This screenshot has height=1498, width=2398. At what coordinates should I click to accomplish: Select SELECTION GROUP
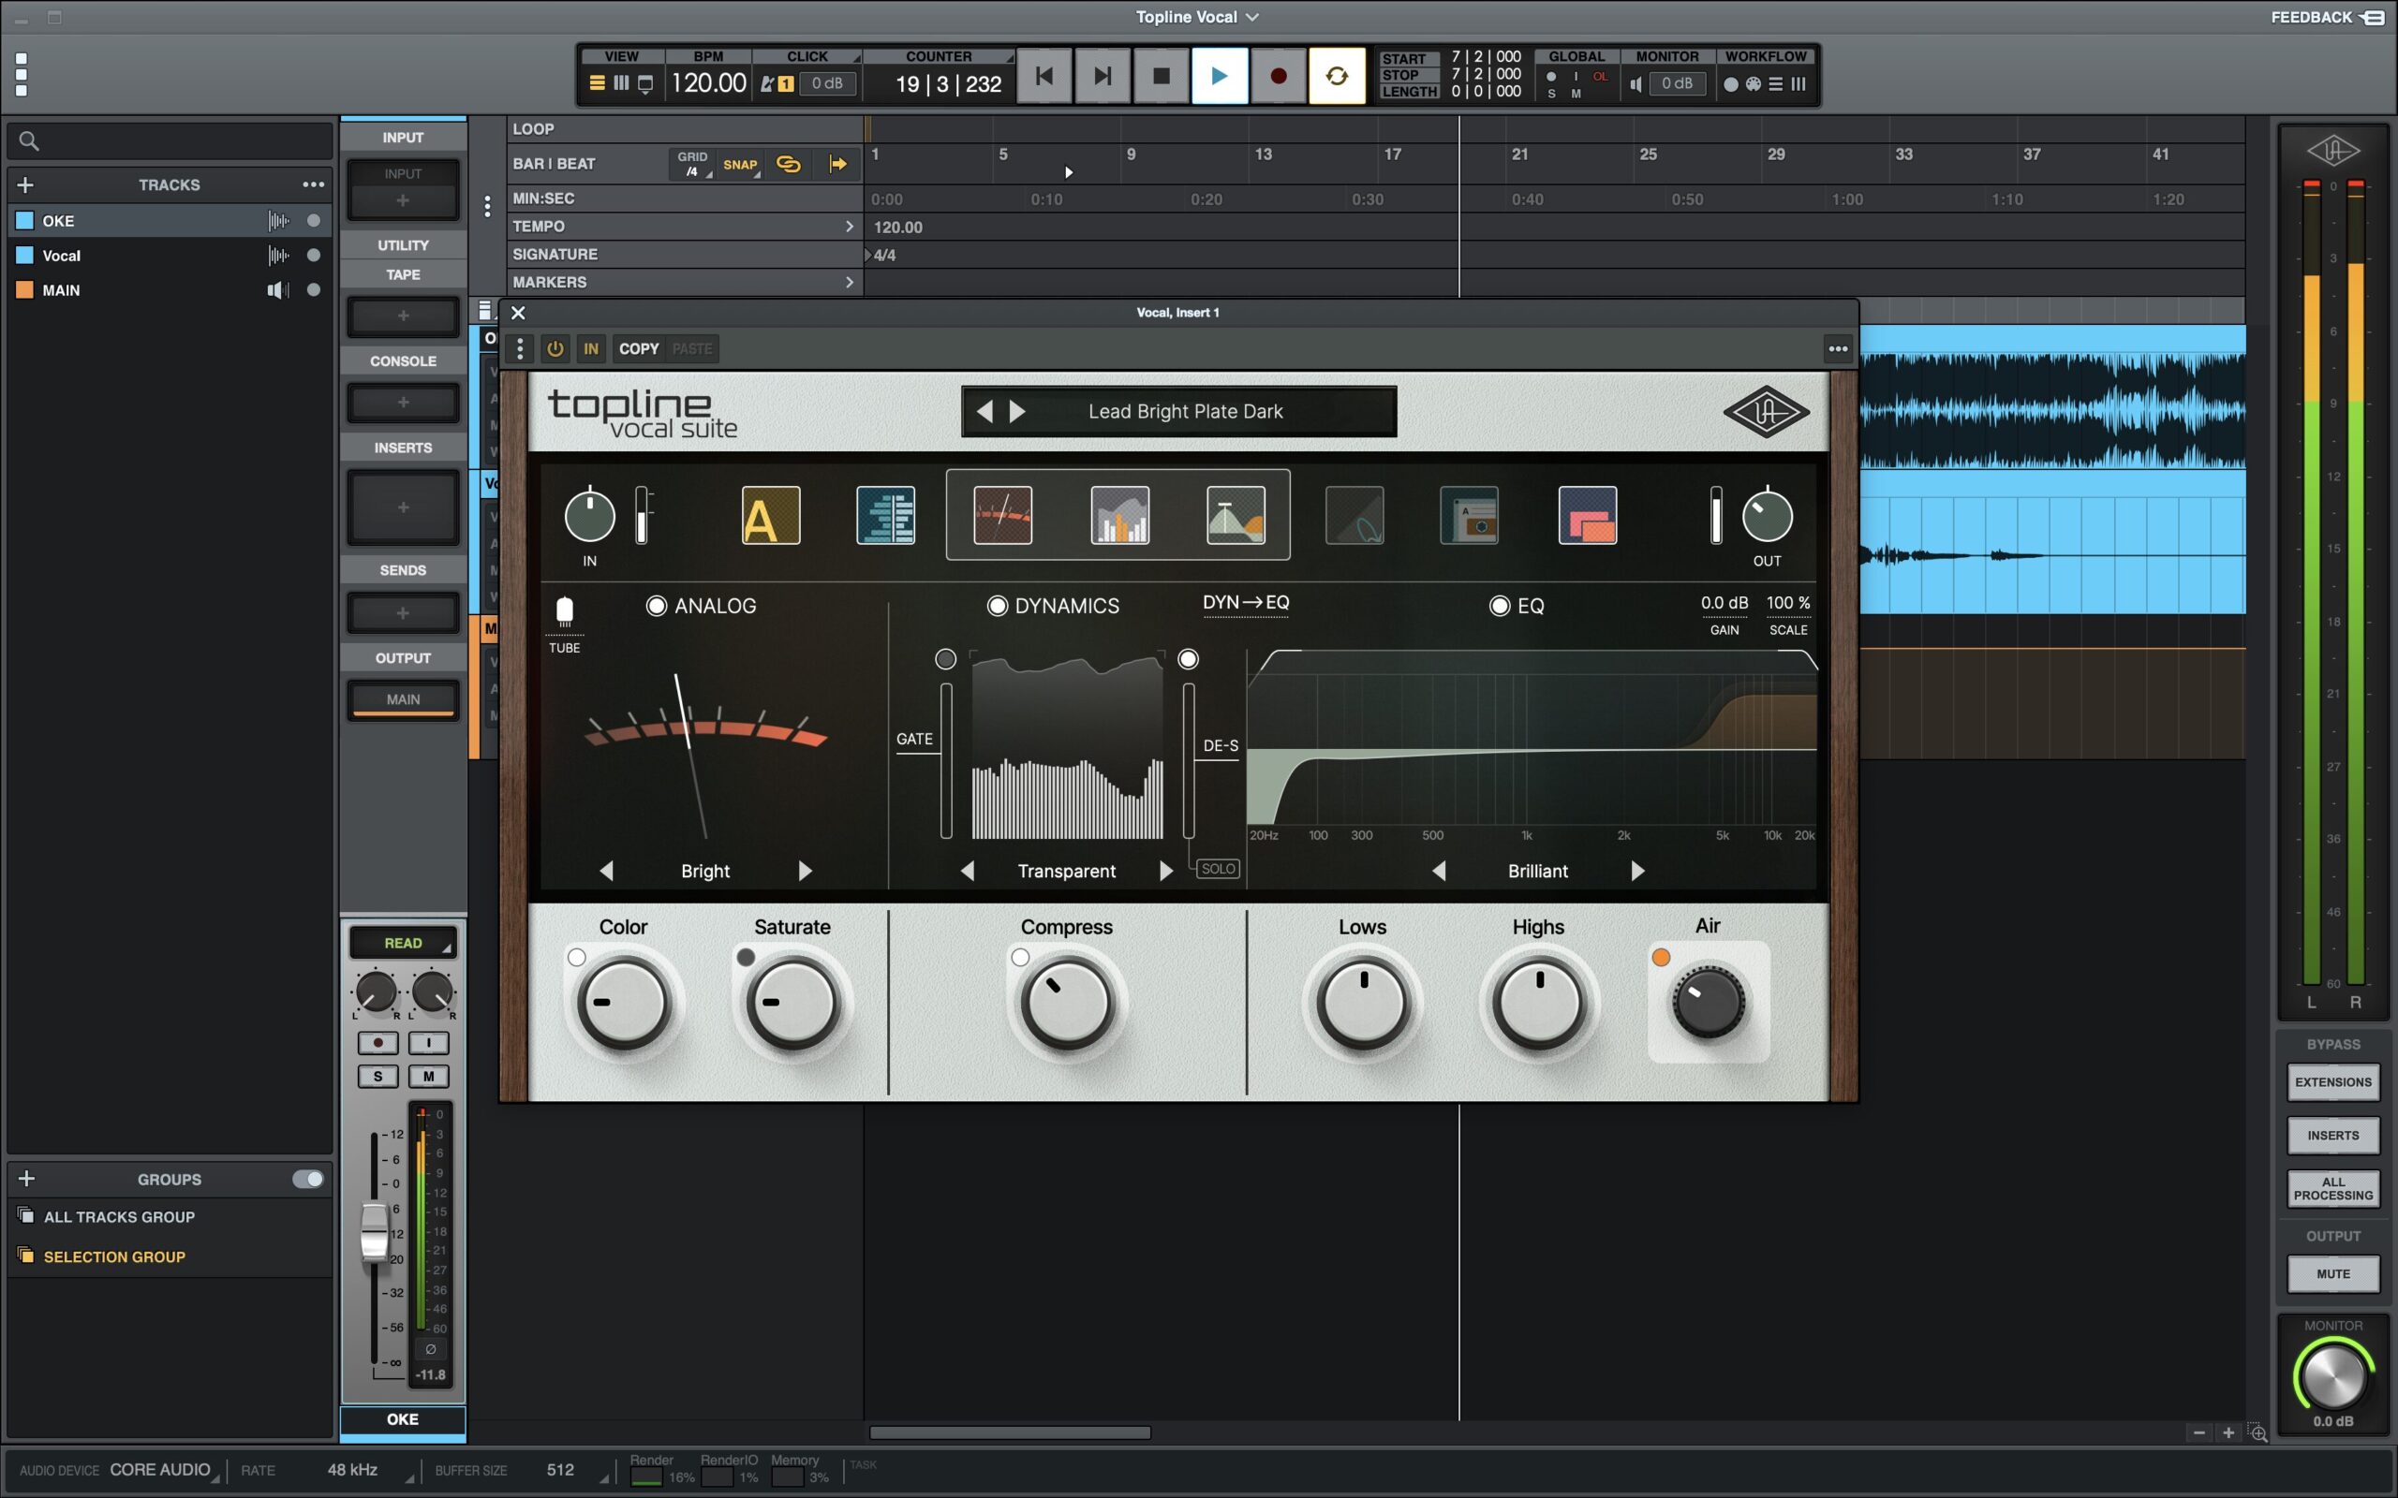pyautogui.click(x=169, y=1256)
